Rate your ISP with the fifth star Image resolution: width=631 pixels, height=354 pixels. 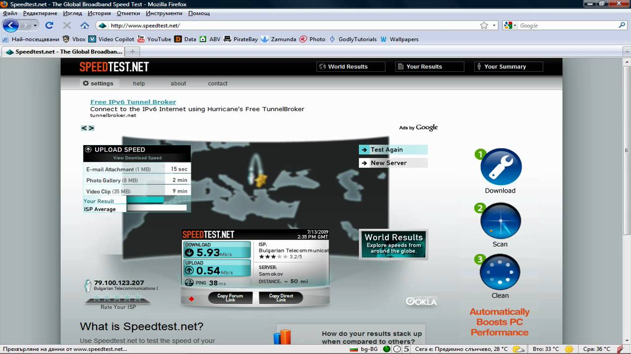click(x=137, y=297)
